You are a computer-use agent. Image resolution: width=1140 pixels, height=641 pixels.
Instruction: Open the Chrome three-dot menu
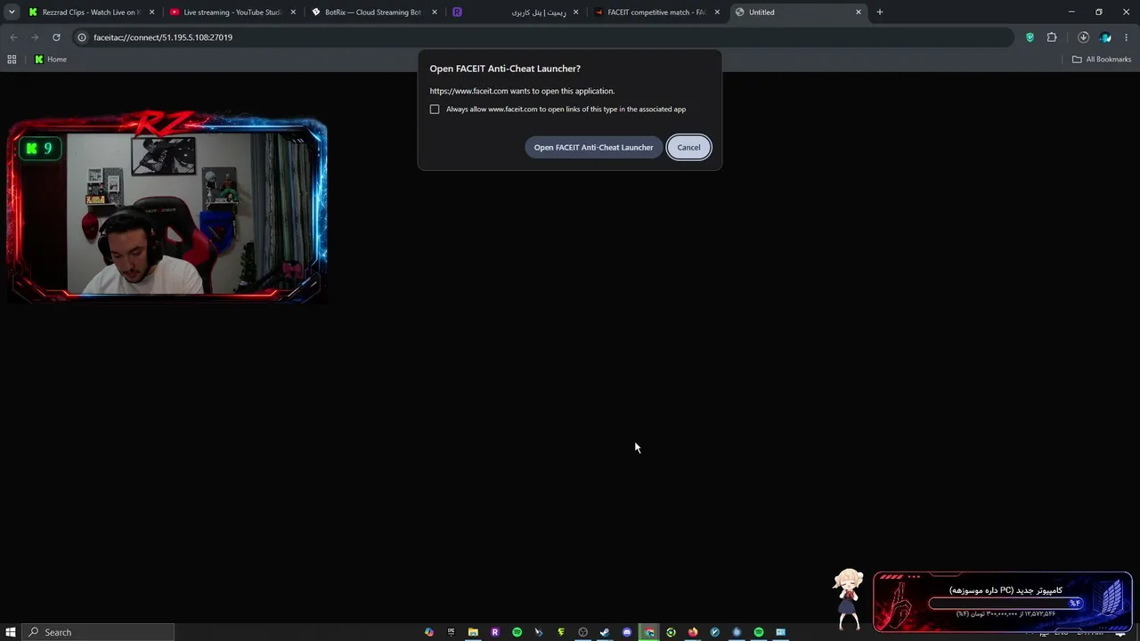pos(1127,37)
